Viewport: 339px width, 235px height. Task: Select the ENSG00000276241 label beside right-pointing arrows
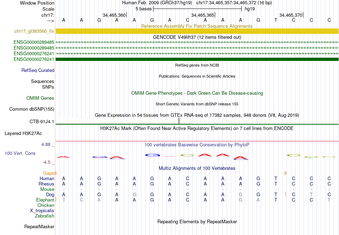tap(34, 53)
